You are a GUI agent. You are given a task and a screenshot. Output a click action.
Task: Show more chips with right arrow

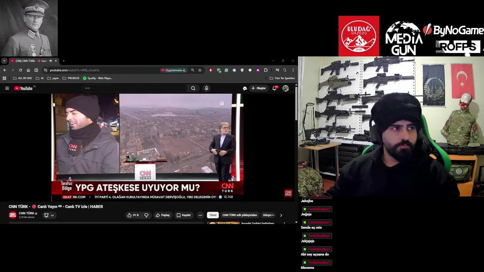pyautogui.click(x=281, y=215)
